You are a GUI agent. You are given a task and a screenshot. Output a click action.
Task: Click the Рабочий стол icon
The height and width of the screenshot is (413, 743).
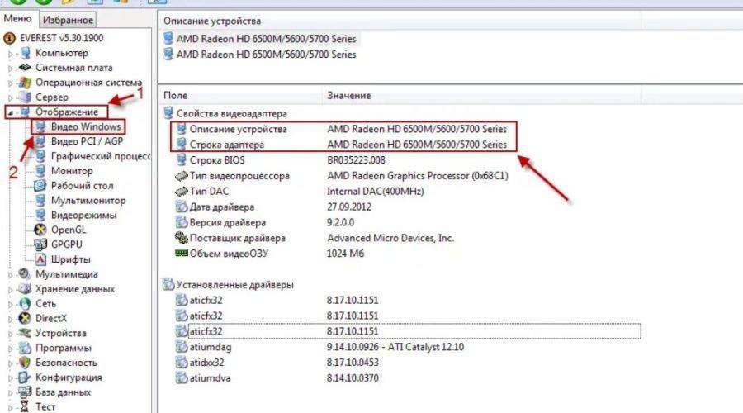(x=40, y=185)
